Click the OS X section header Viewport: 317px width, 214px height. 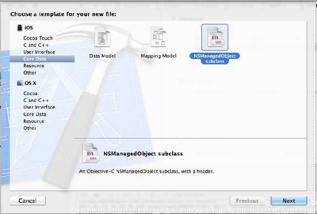30,83
